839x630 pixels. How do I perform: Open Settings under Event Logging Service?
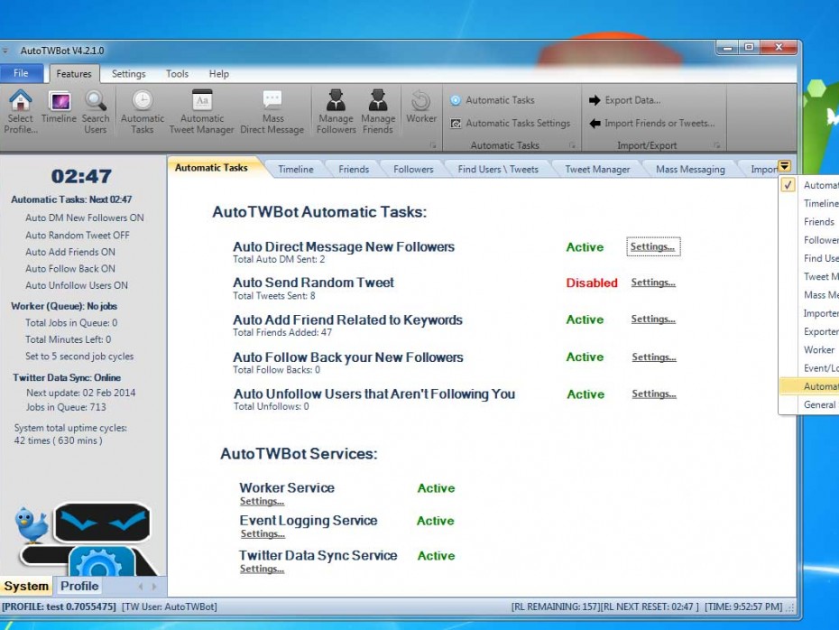click(x=263, y=534)
